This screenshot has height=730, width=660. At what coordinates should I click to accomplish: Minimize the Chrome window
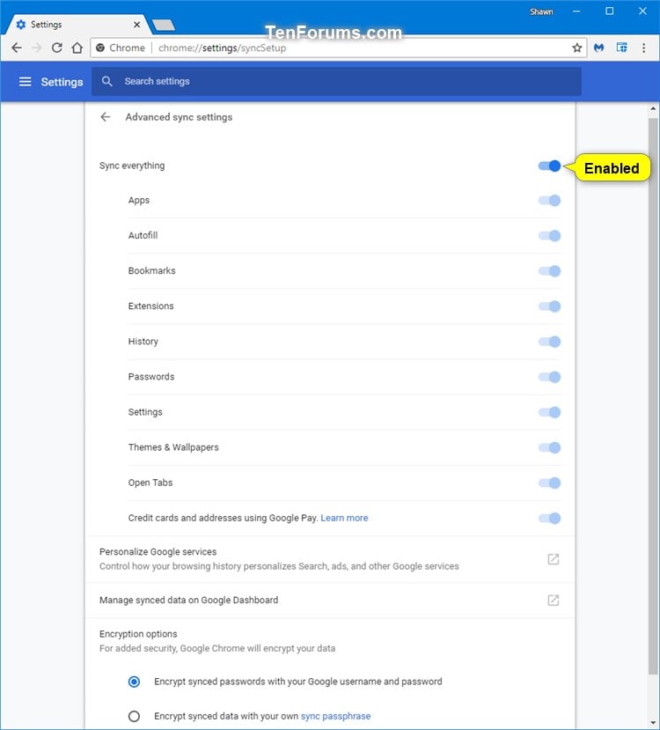(576, 11)
